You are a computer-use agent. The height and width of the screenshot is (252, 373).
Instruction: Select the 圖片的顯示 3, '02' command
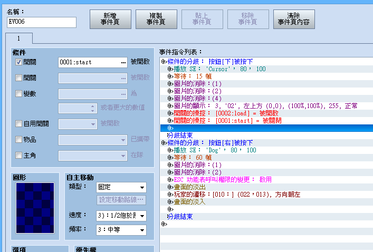[266, 106]
